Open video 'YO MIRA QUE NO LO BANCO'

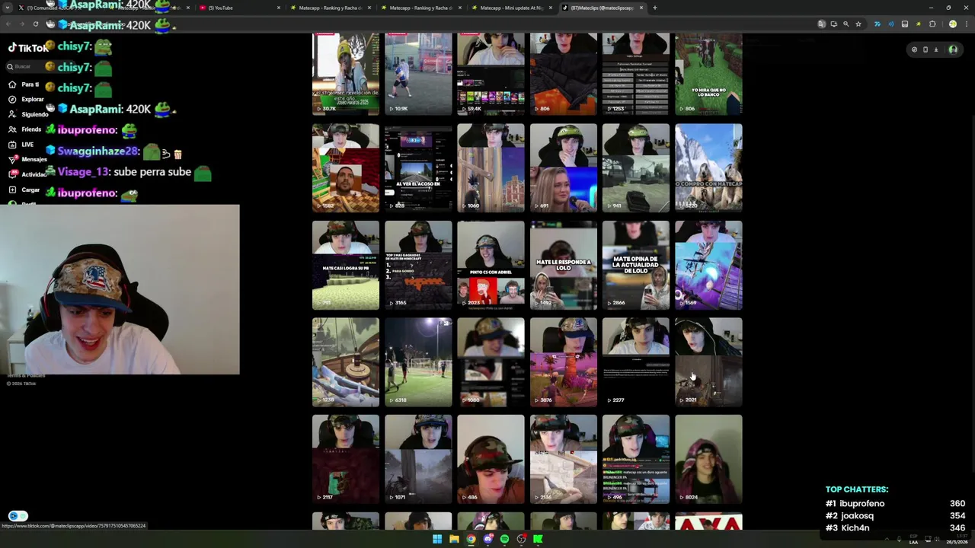pyautogui.click(x=708, y=73)
